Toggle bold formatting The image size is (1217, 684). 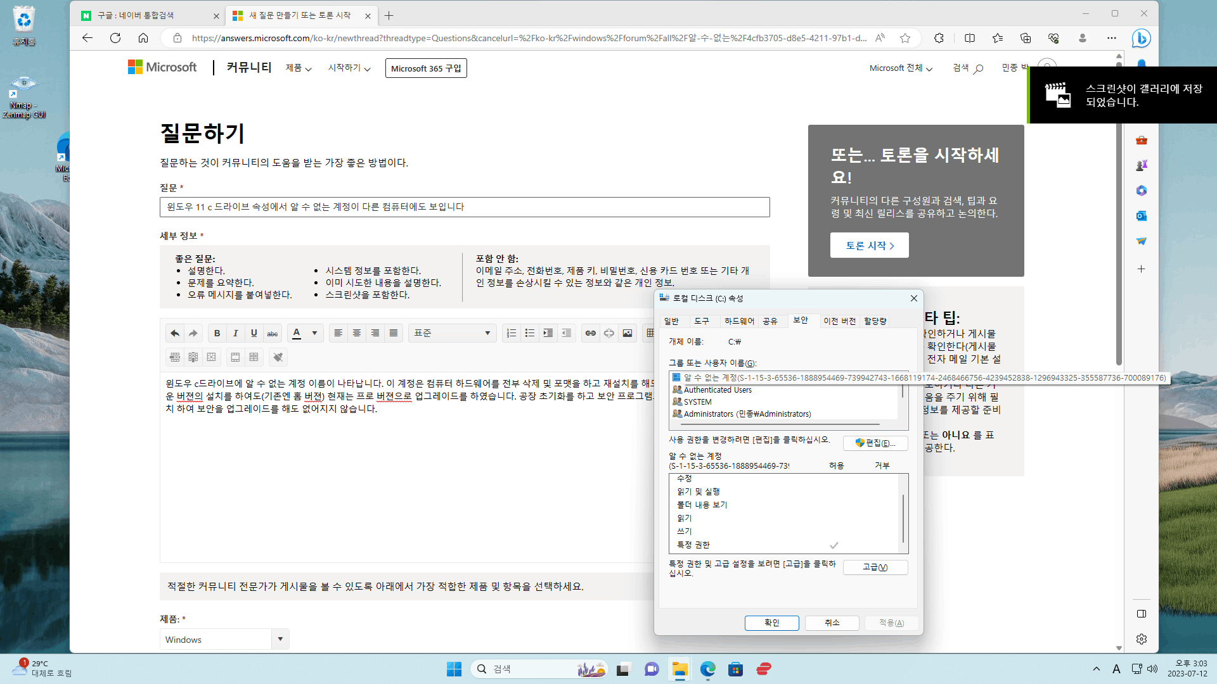[217, 333]
